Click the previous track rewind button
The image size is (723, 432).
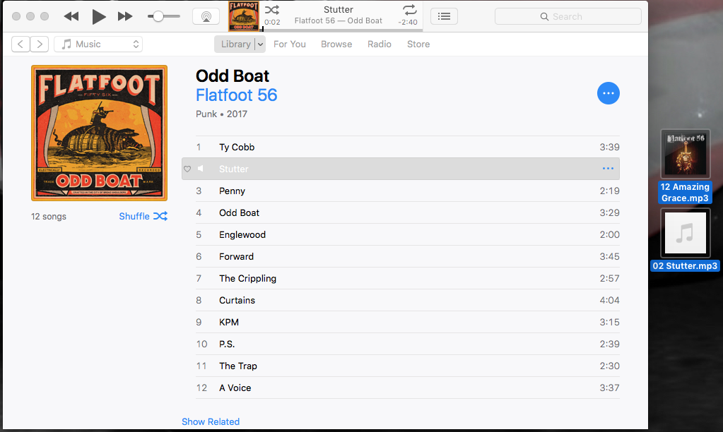click(71, 16)
